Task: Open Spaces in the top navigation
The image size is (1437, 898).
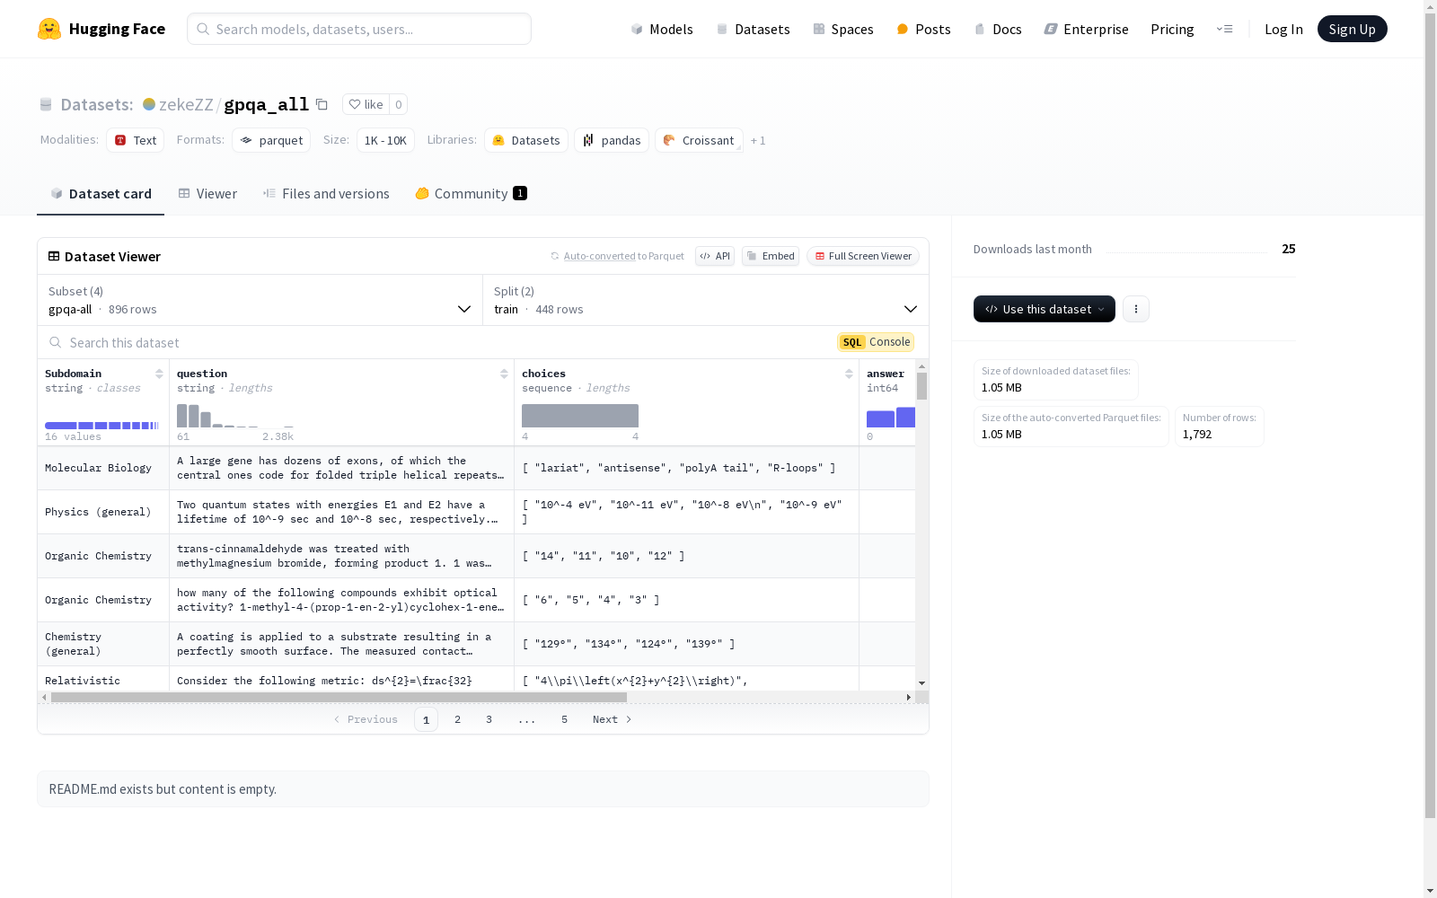Action: (x=843, y=29)
